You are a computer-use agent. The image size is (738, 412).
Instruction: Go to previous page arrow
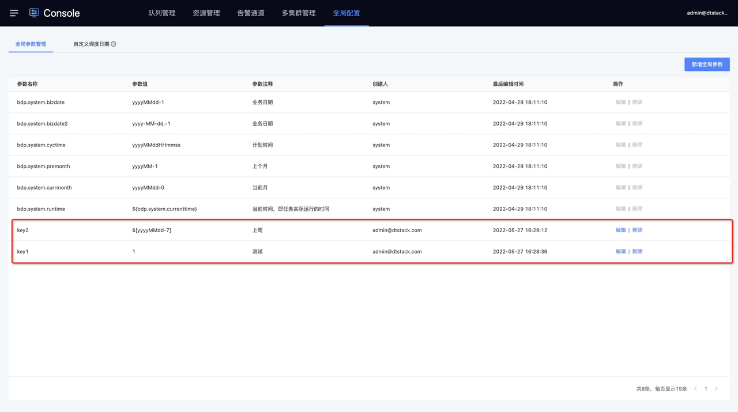tap(695, 389)
